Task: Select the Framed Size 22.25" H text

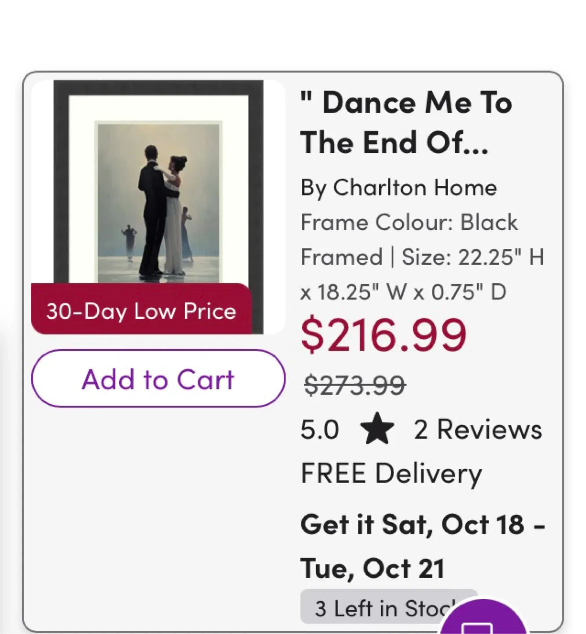Action: tap(422, 257)
